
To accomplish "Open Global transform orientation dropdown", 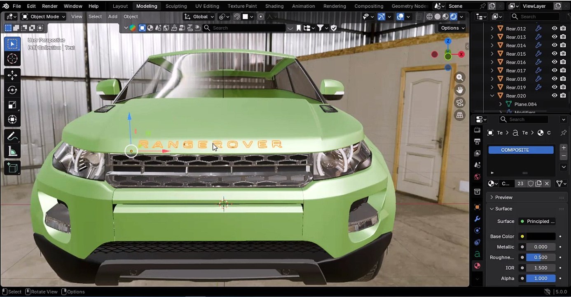I will click(x=199, y=16).
